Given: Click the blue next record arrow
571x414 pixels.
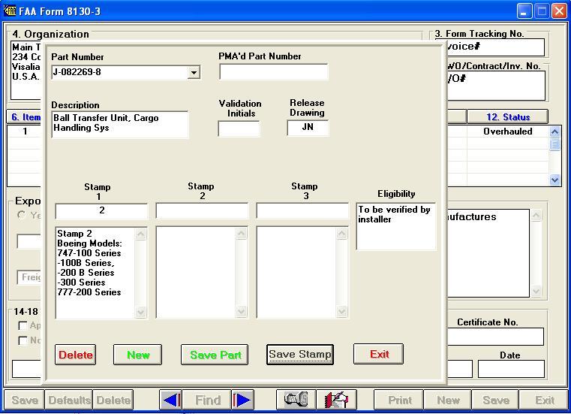Looking at the screenshot, I should tap(243, 400).
